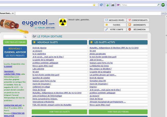Go to Votre Compte
167x117 pixels.
pyautogui.click(x=115, y=30)
